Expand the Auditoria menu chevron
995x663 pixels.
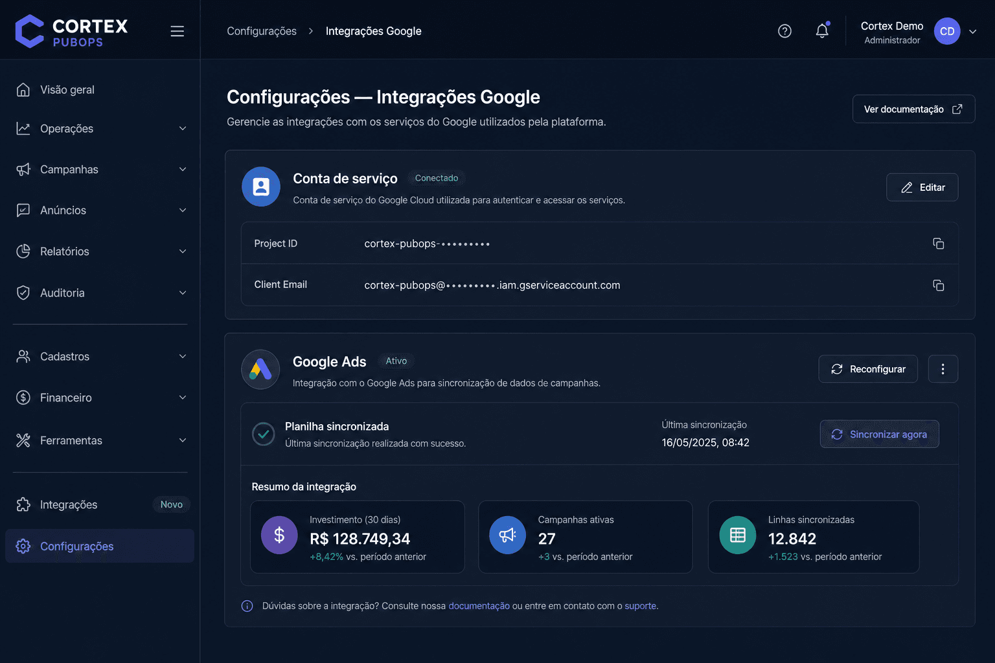(183, 293)
